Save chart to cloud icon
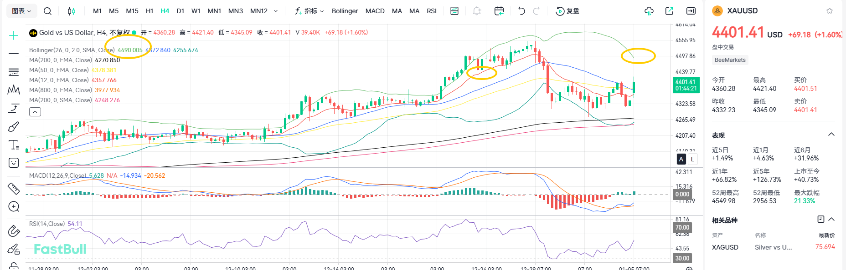This screenshot has height=270, width=846. point(649,11)
